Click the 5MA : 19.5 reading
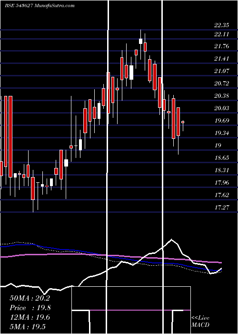This screenshot has width=238, height=334. tap(28, 326)
